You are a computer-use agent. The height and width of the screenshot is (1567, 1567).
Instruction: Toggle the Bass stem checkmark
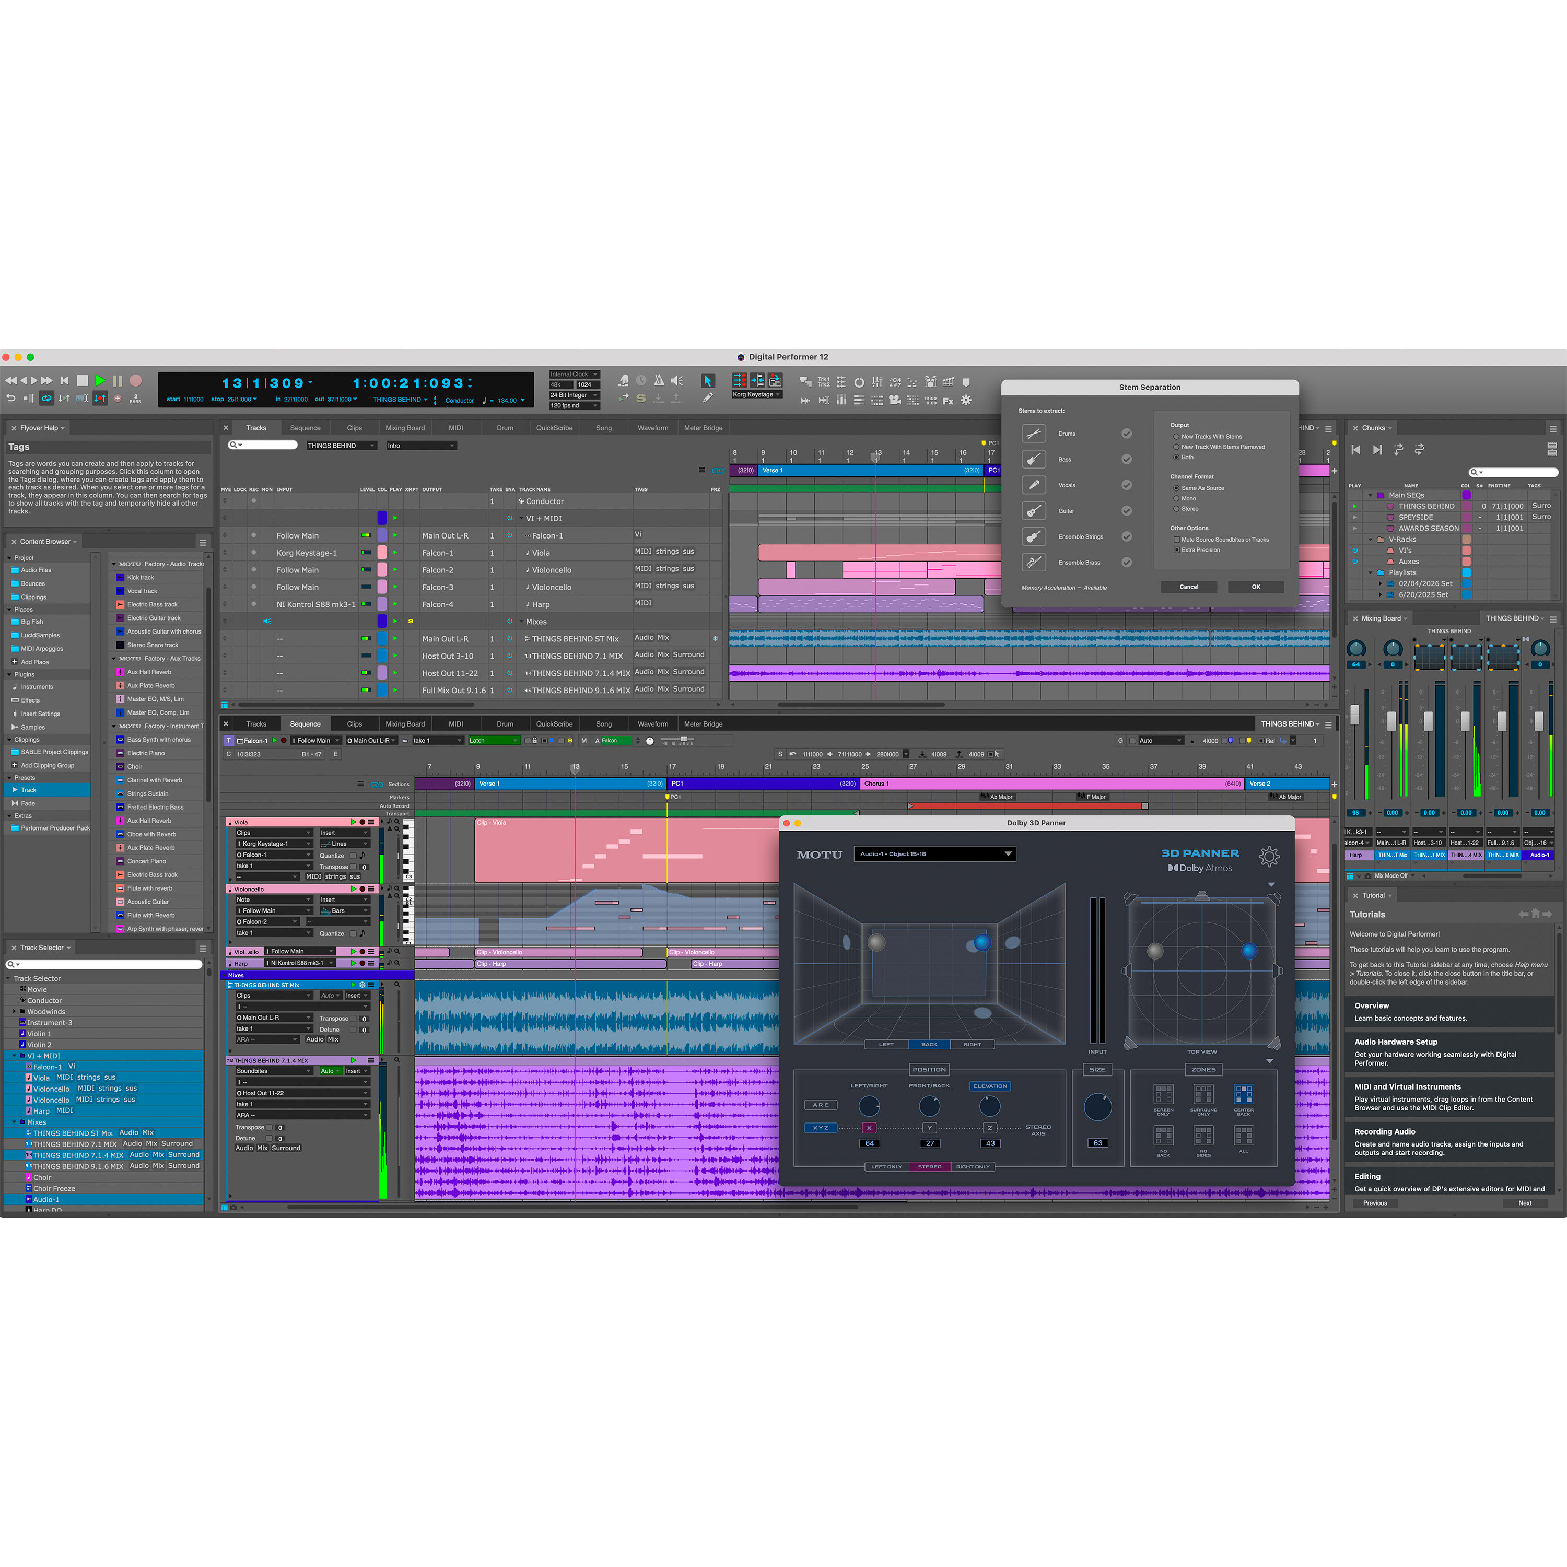(x=1127, y=459)
